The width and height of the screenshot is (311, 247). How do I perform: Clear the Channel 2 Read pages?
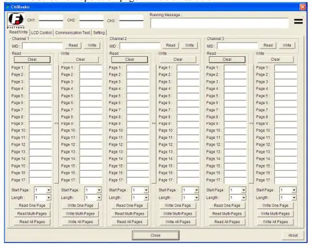[129, 59]
